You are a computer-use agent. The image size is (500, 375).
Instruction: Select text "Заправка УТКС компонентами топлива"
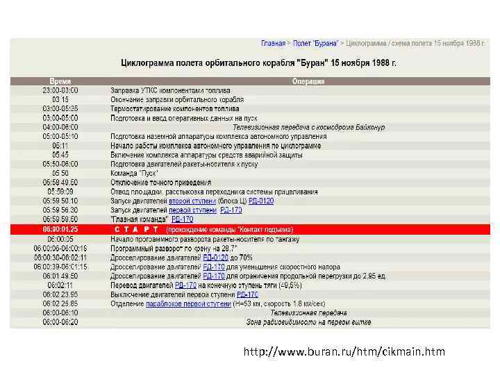coord(170,90)
